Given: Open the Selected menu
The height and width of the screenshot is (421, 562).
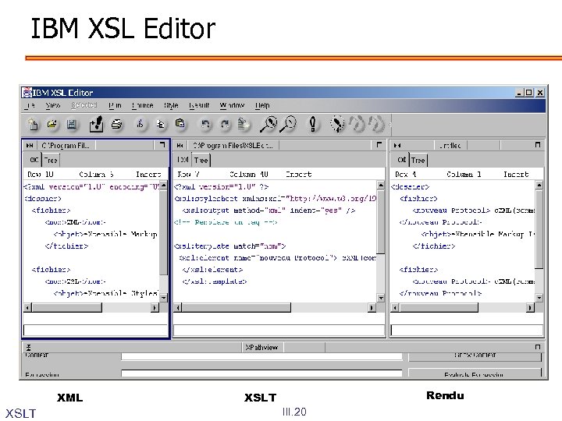Looking at the screenshot, I should [x=84, y=105].
